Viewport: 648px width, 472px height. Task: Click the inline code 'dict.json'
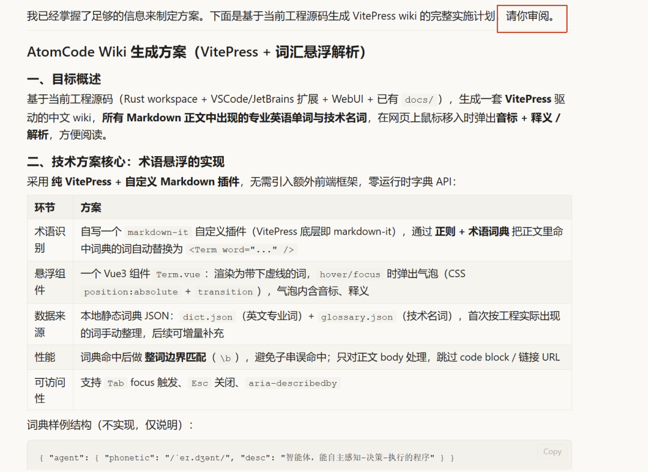[x=208, y=317]
